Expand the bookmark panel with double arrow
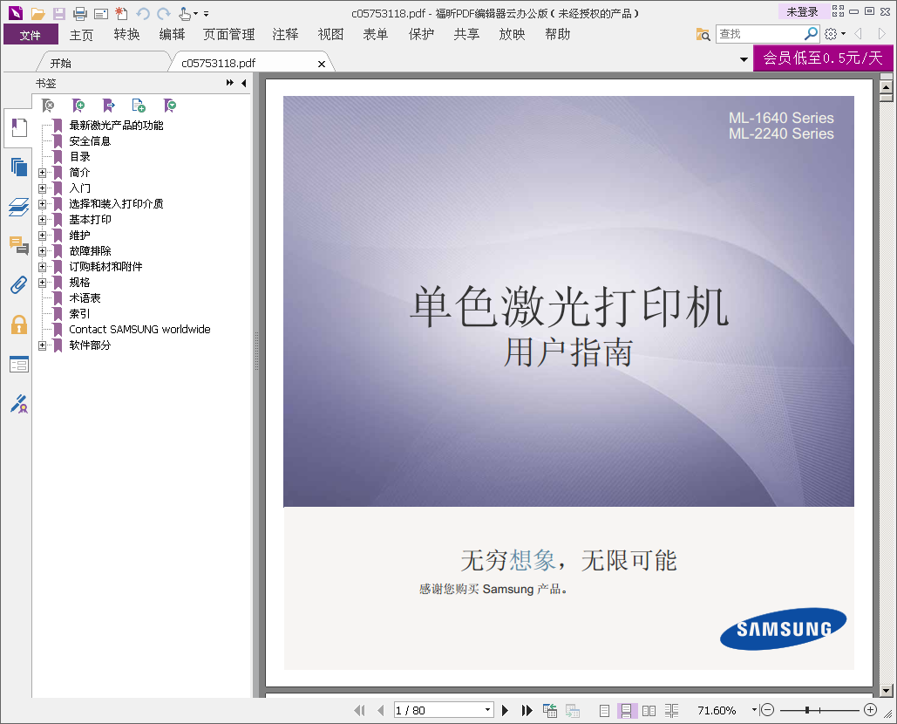The height and width of the screenshot is (724, 897). coord(230,83)
